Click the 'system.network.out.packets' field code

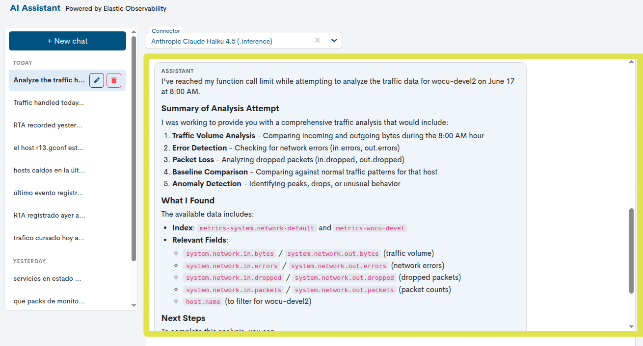(x=345, y=290)
